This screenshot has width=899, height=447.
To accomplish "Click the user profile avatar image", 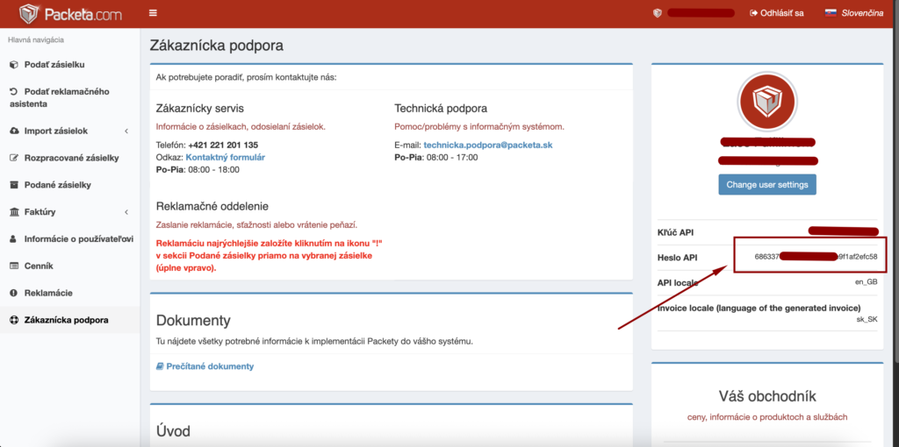I will point(767,103).
